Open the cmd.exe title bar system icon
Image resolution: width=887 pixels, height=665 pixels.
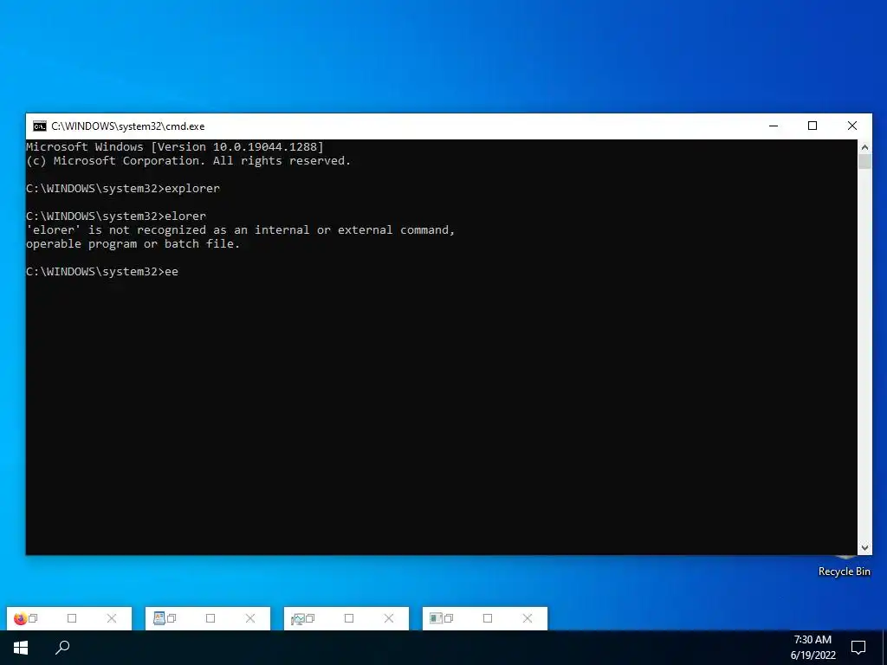(x=40, y=126)
